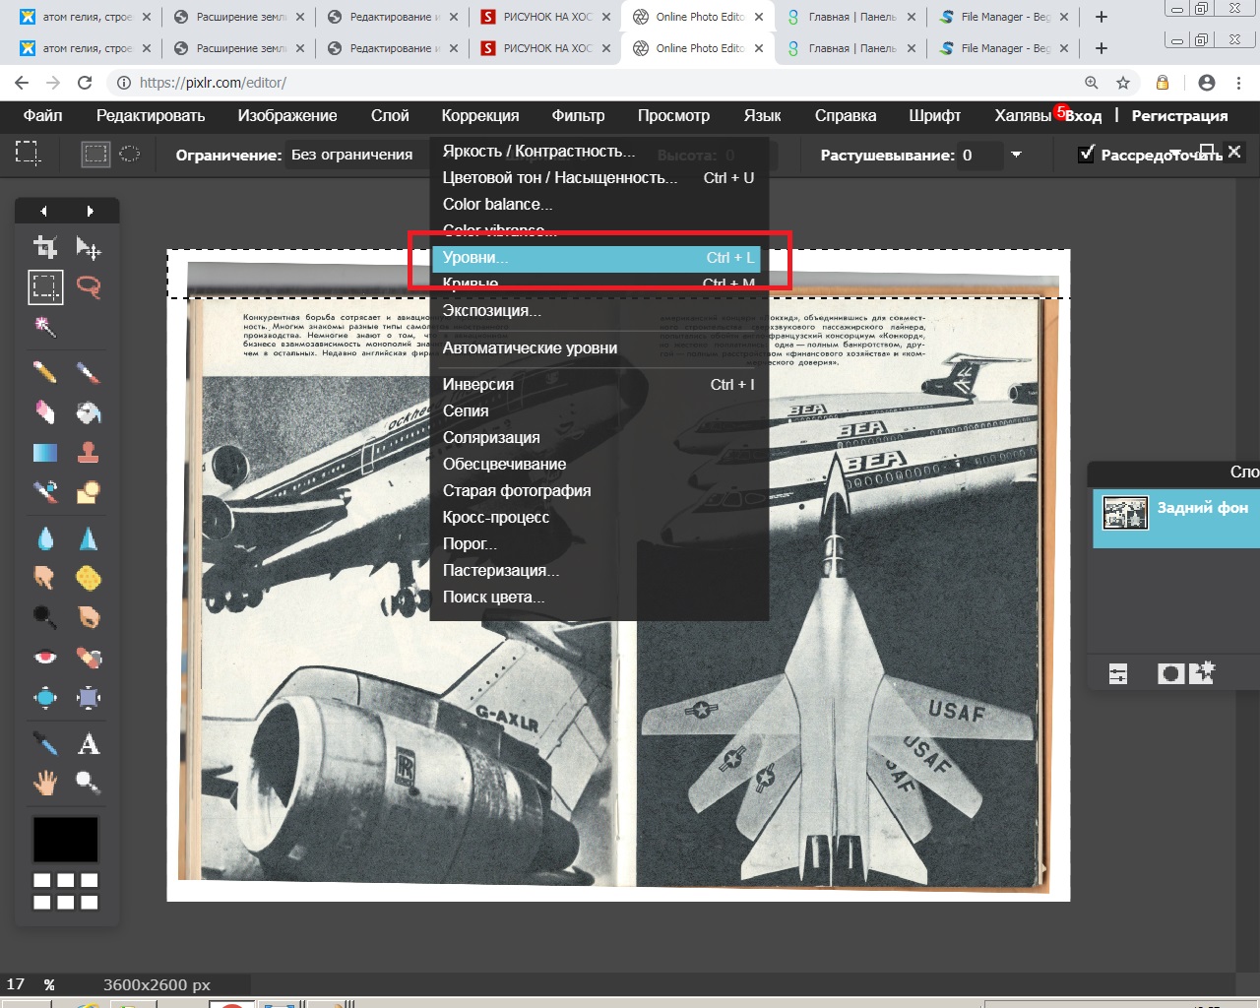The image size is (1260, 1008).
Task: Select the Burn tool
Action: coord(89,617)
